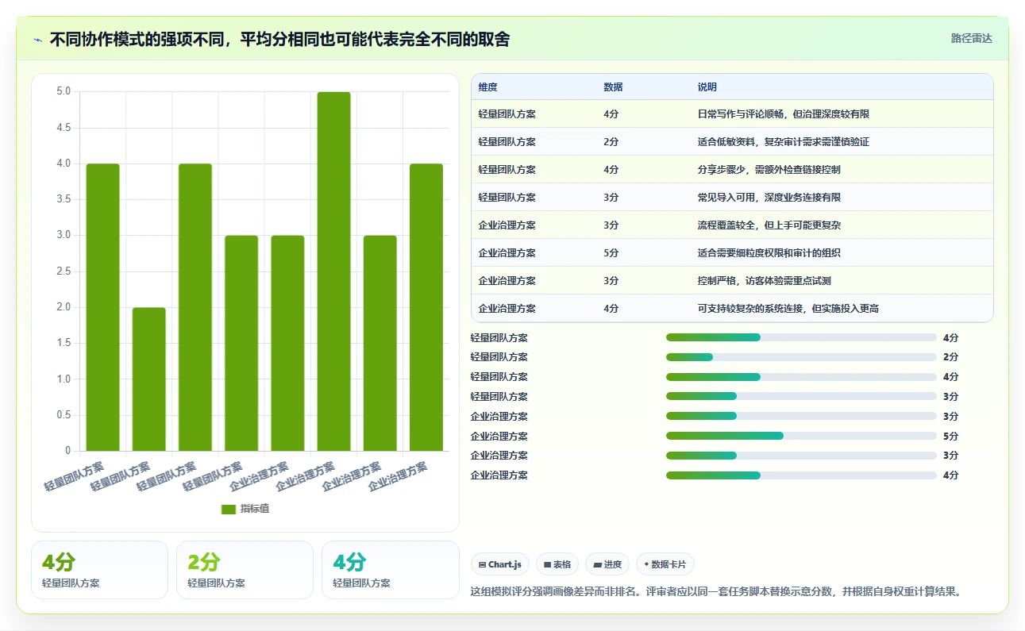Click the 2分 cell in the table
This screenshot has width=1025, height=631.
tap(611, 142)
